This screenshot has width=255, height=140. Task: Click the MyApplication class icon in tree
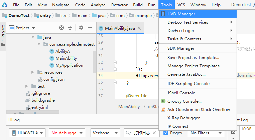tap(51, 65)
